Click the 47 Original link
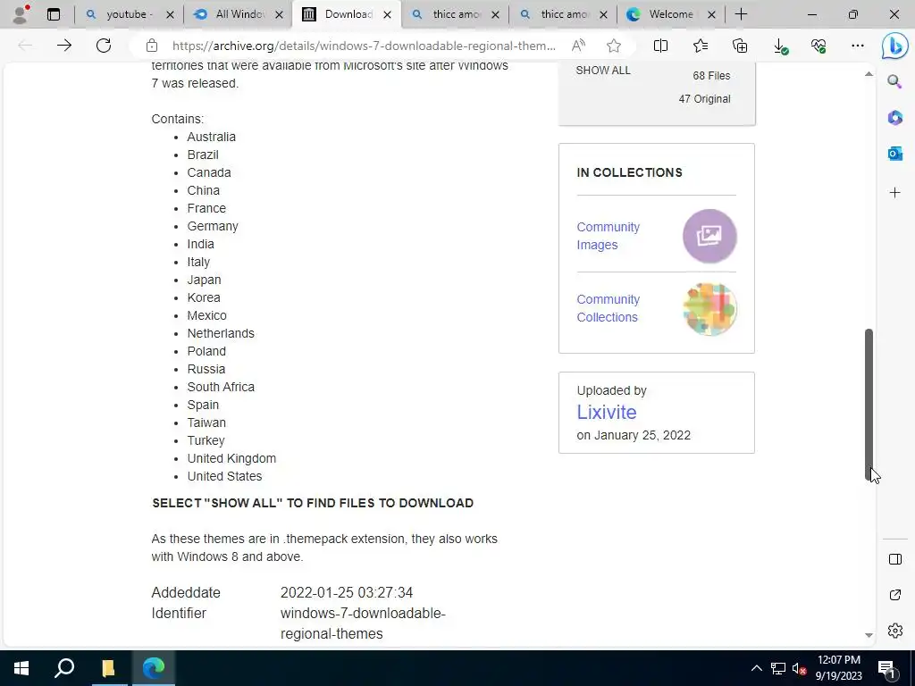The height and width of the screenshot is (686, 915). click(x=704, y=99)
